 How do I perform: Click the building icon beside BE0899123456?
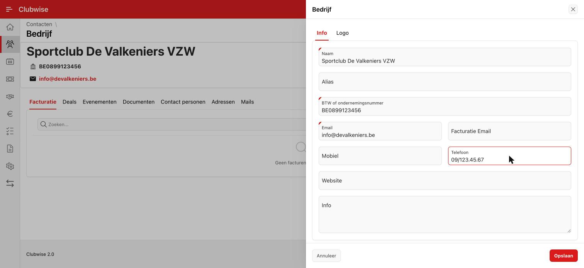(x=33, y=66)
